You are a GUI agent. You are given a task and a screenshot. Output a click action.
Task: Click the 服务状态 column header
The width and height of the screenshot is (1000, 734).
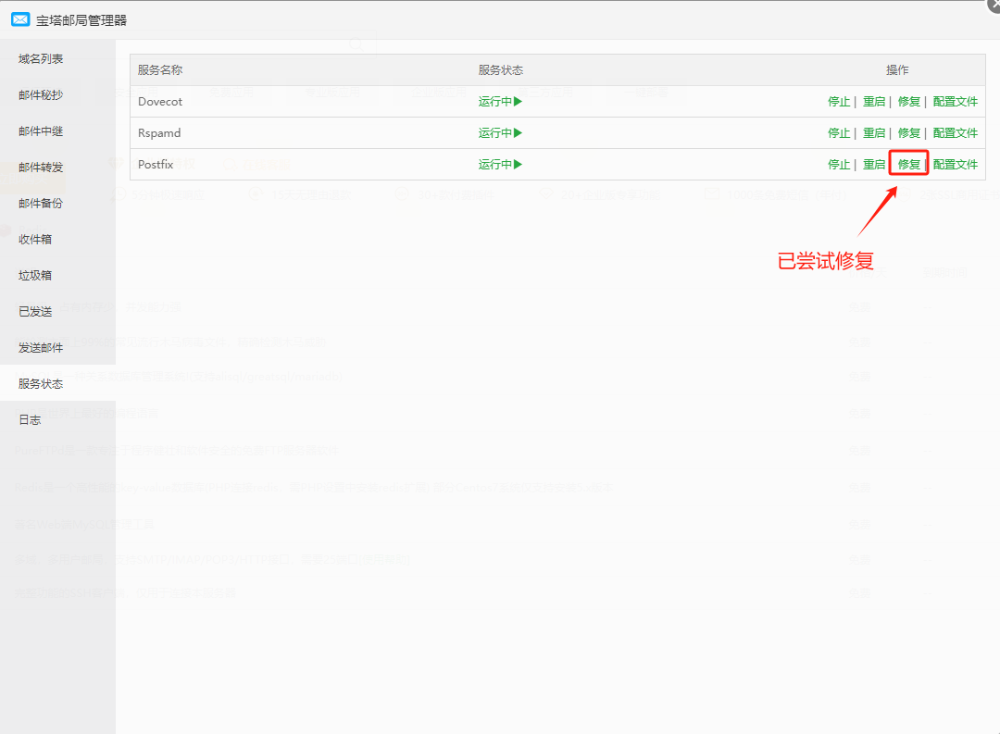(501, 70)
